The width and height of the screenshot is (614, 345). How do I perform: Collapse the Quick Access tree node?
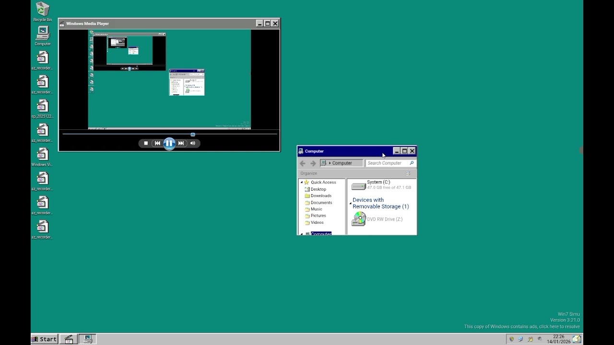302,183
